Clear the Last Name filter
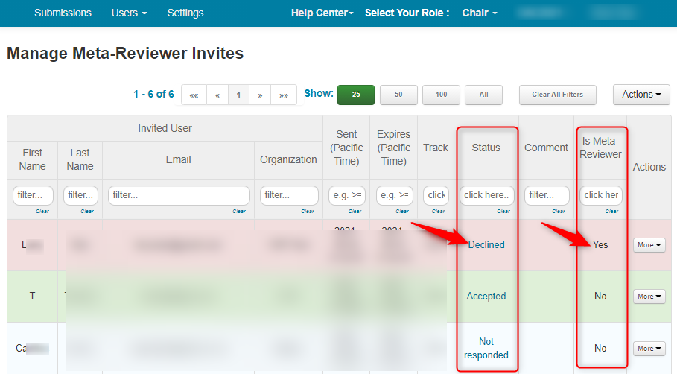 tap(87, 211)
